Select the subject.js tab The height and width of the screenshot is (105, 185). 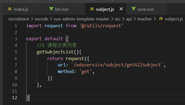(105, 9)
